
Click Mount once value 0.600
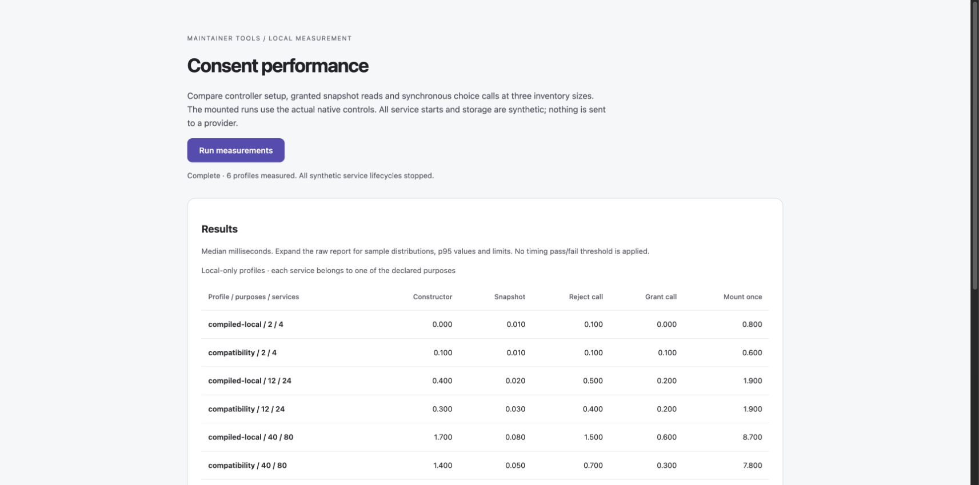coord(752,352)
